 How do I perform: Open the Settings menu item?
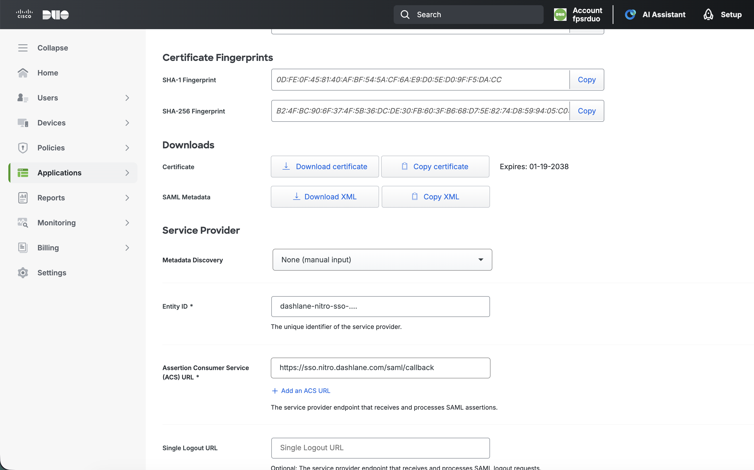click(73, 273)
